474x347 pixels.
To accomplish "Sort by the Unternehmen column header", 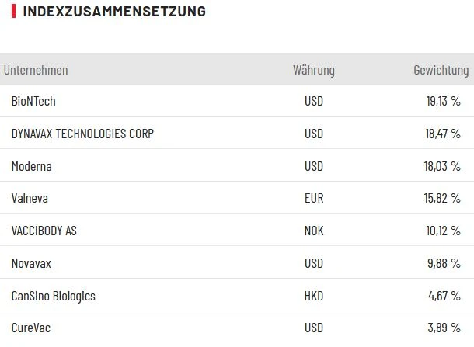I will (36, 71).
